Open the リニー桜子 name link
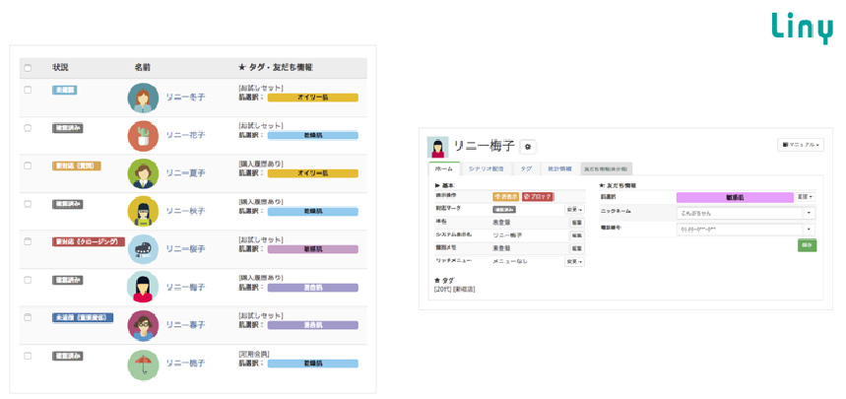 click(185, 249)
